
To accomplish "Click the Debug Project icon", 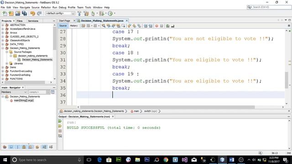I will pyautogui.click(x=102, y=13).
